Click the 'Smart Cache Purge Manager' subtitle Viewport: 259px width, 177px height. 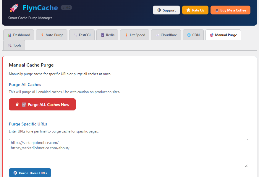coord(30,18)
